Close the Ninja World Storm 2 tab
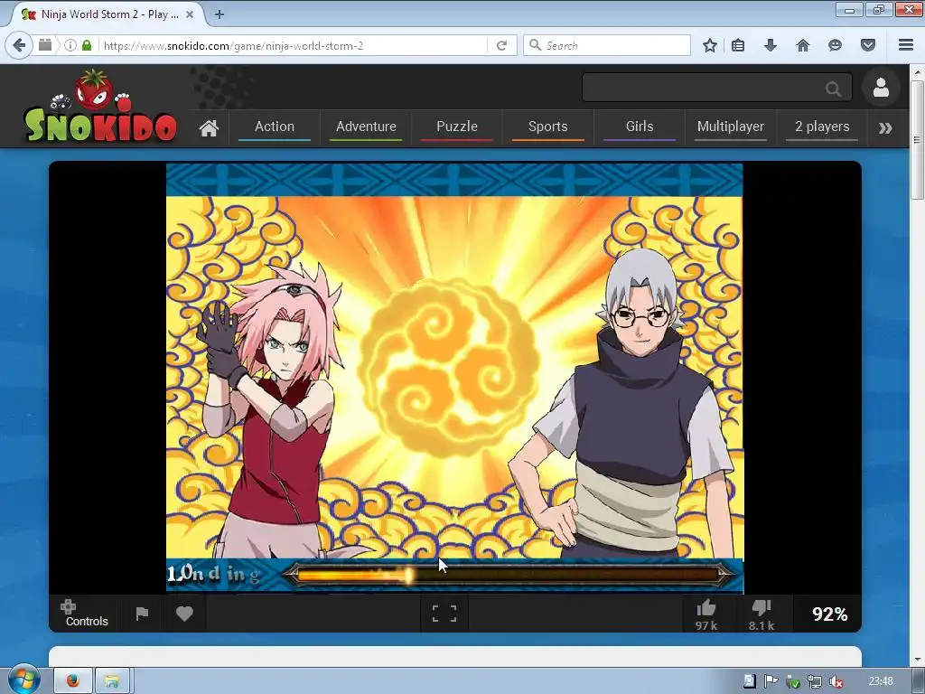The width and height of the screenshot is (925, 694). (x=190, y=14)
